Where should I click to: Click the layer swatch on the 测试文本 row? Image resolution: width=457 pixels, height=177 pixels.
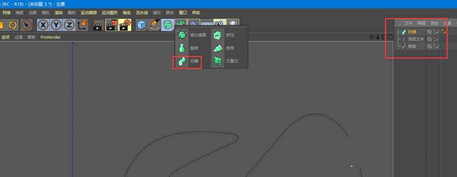[x=429, y=39]
